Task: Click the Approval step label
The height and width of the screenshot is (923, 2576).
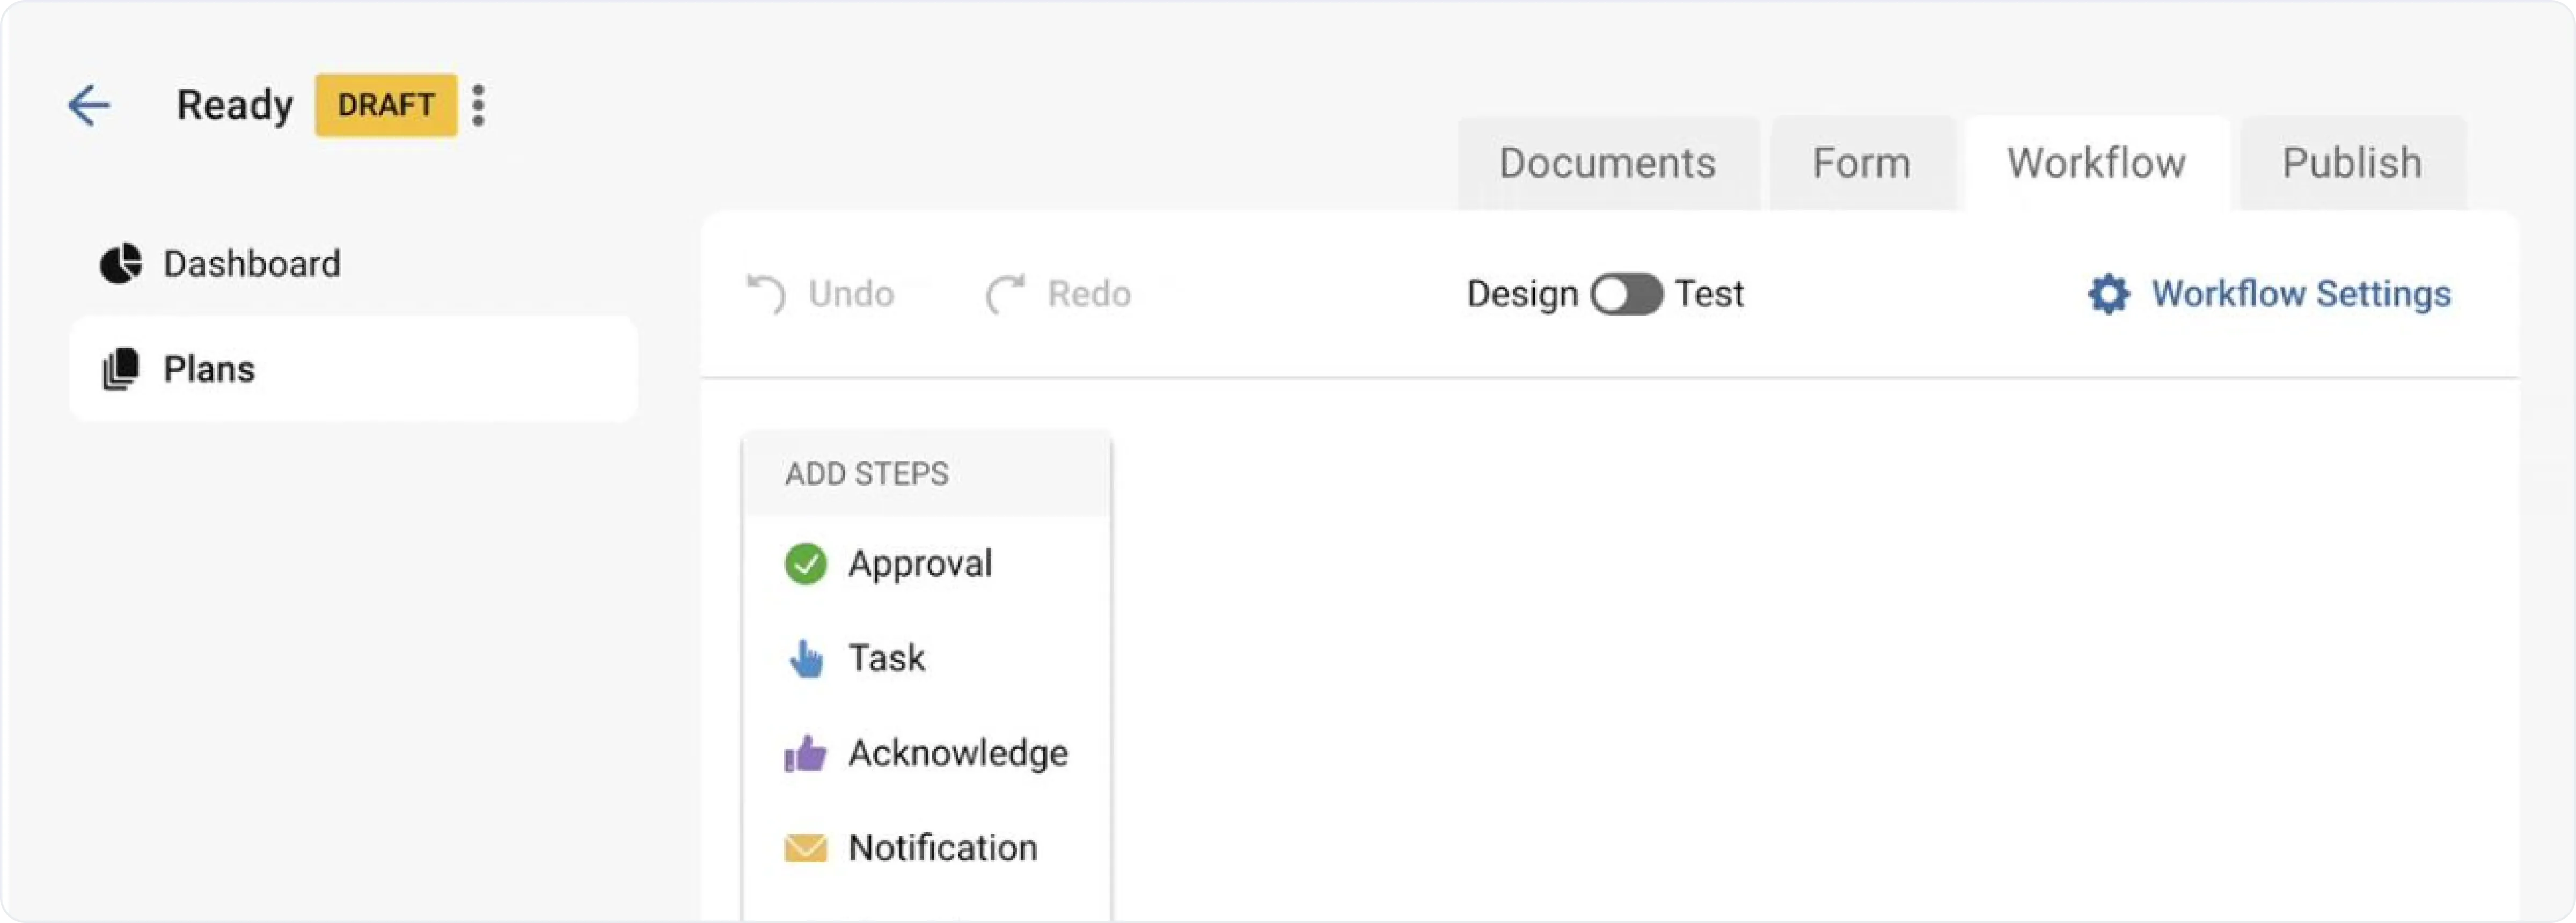Action: 921,564
